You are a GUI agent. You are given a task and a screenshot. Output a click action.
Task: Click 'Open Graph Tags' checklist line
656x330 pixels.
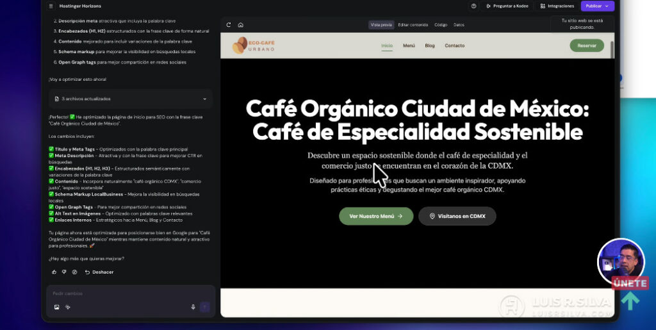(118, 207)
